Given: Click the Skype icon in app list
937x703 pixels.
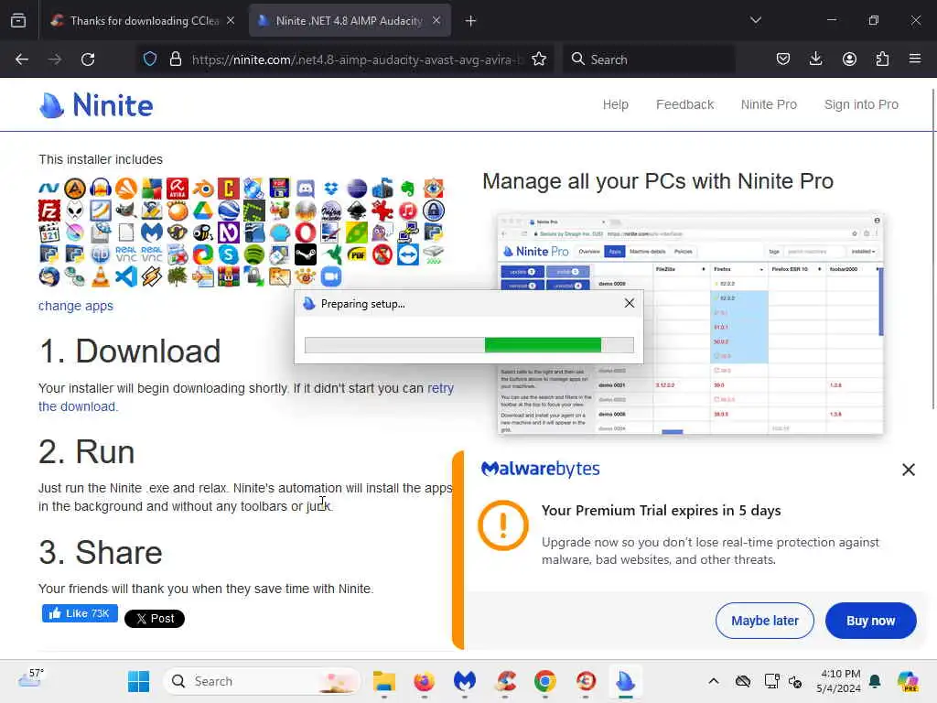Looking at the screenshot, I should coord(229,254).
